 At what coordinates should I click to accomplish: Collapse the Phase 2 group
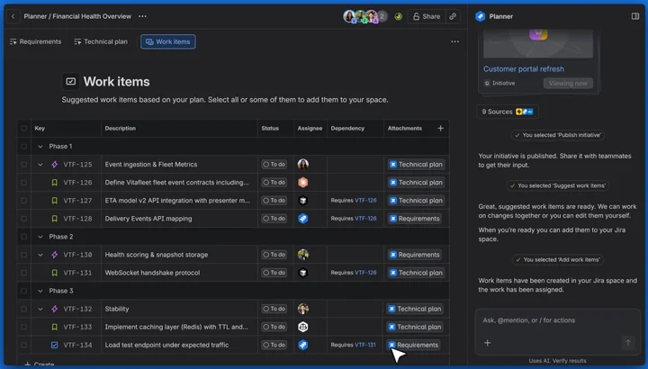[40, 237]
